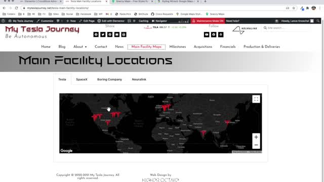Open News in navigation menu
324x182 pixels.
[119, 47]
